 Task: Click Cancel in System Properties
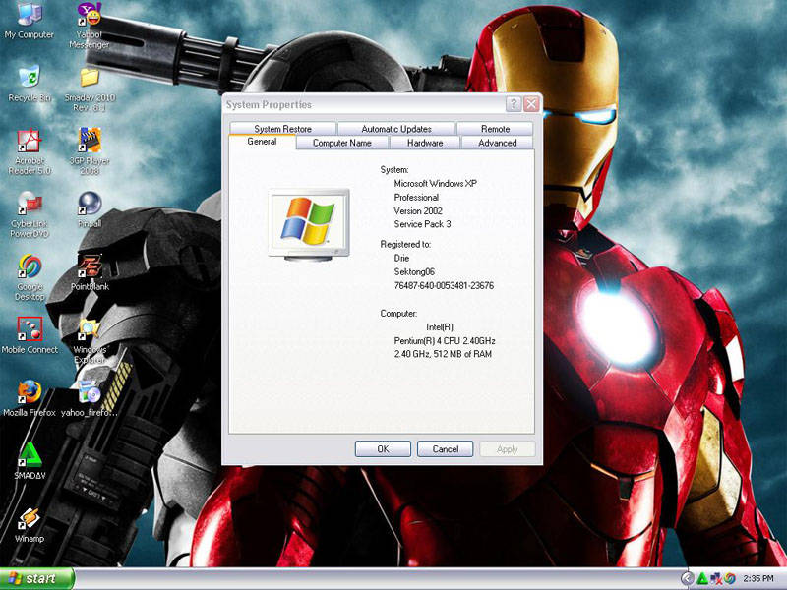click(446, 449)
